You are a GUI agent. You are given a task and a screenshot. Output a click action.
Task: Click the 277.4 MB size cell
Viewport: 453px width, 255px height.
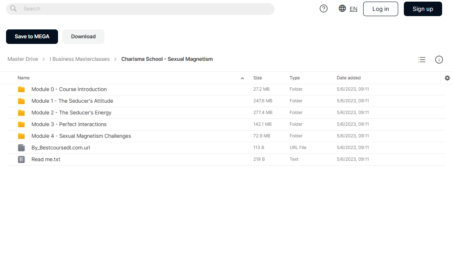263,113
